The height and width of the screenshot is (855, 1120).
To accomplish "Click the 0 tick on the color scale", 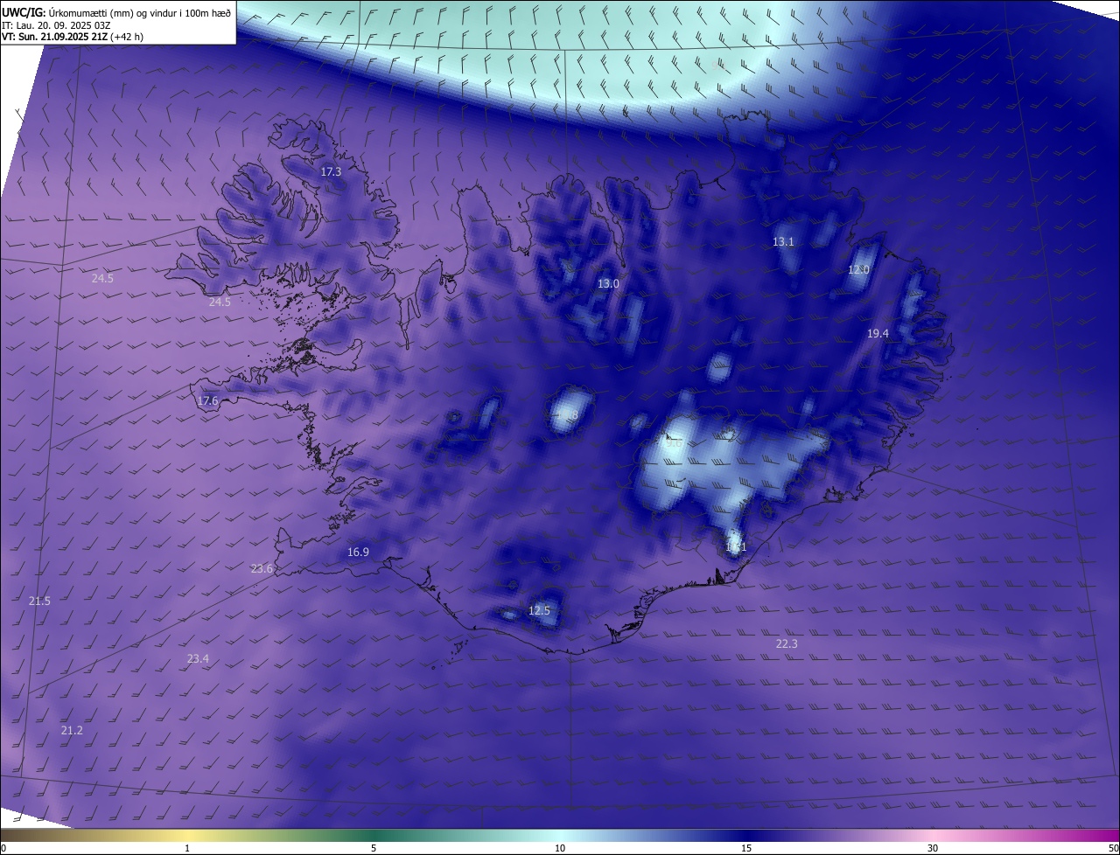I will (3, 849).
